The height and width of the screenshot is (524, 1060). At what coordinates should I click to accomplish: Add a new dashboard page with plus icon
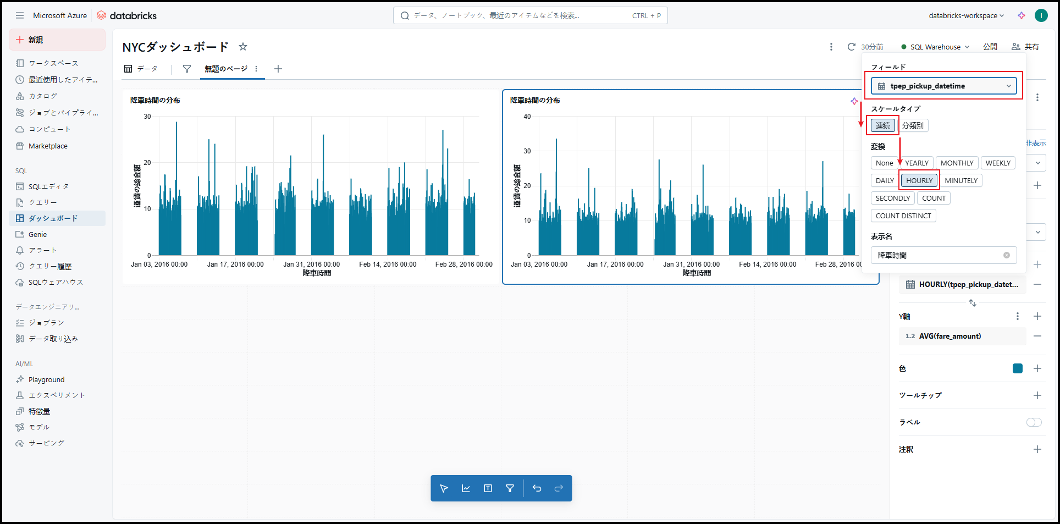[278, 69]
